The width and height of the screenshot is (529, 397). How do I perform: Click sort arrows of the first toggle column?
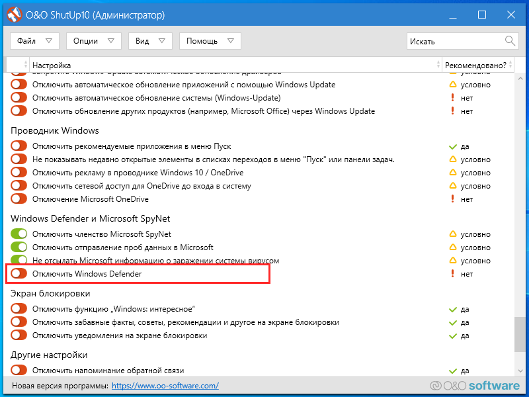(x=26, y=64)
